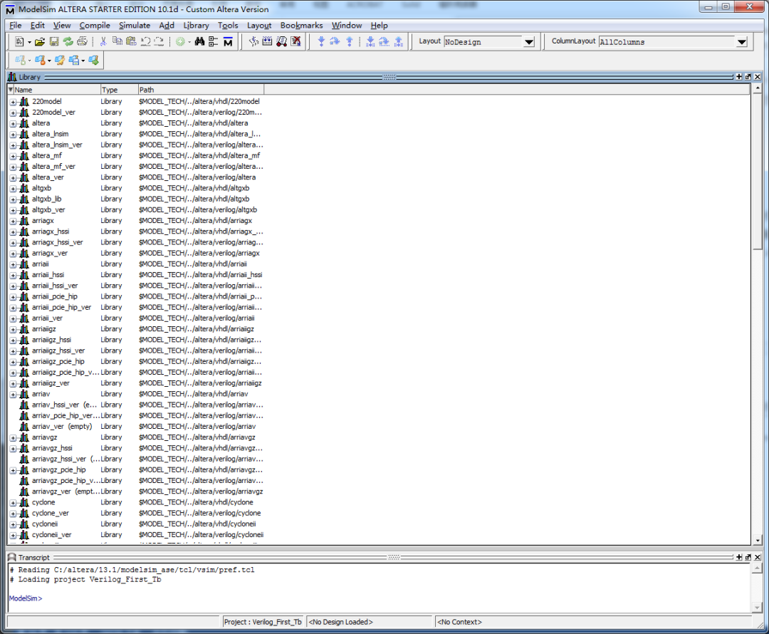Expand the cyclone library node
Image resolution: width=769 pixels, height=634 pixels.
14,502
